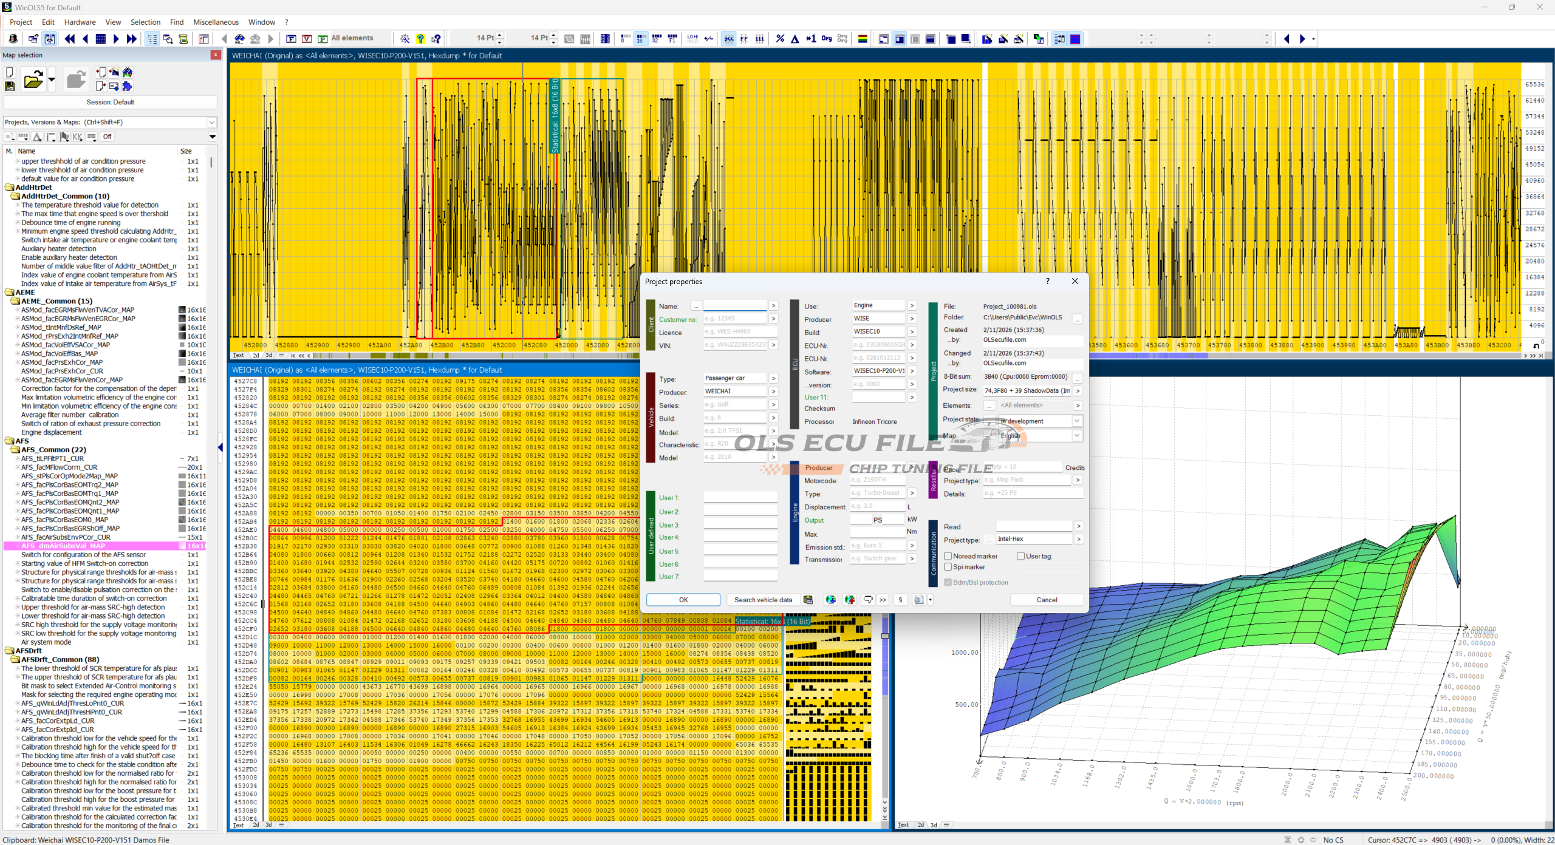The width and height of the screenshot is (1555, 845).
Task: Click the rainbow color stripes icon
Action: tap(862, 39)
